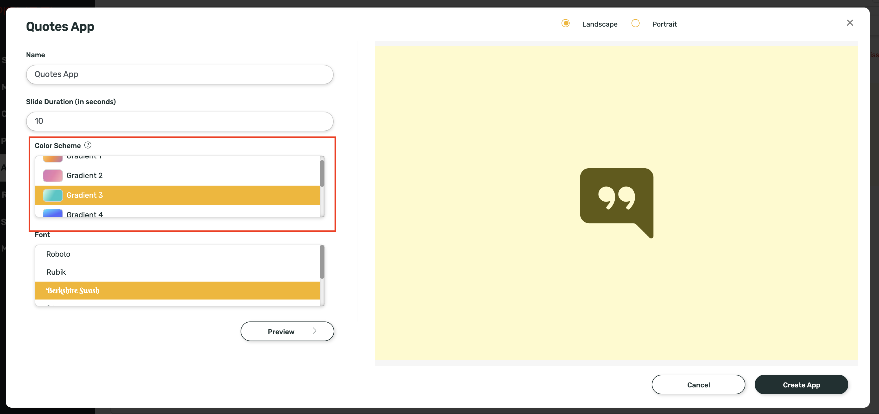The width and height of the screenshot is (879, 414).
Task: Click the Font list scrollbar
Action: pos(322,262)
